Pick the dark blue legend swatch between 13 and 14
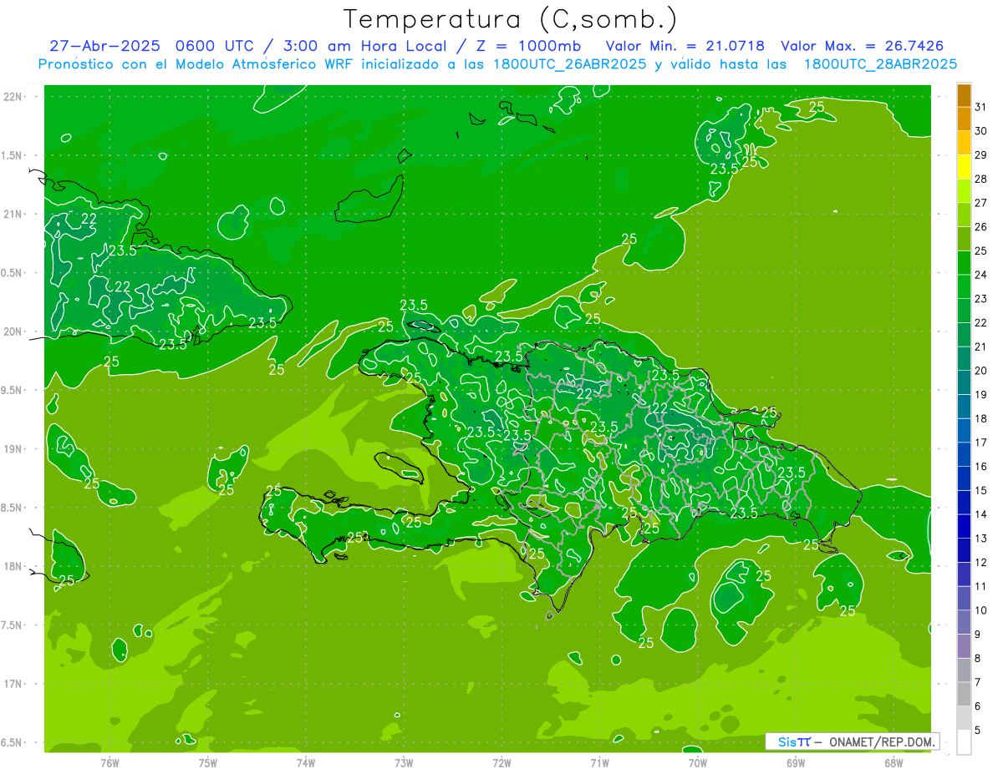This screenshot has height=774, width=1003. (x=964, y=527)
